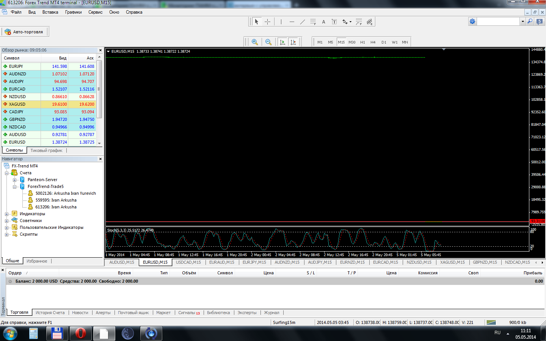This screenshot has width=546, height=341.
Task: Collapse the ForexTrend-Trade5 node
Action: coord(14,187)
